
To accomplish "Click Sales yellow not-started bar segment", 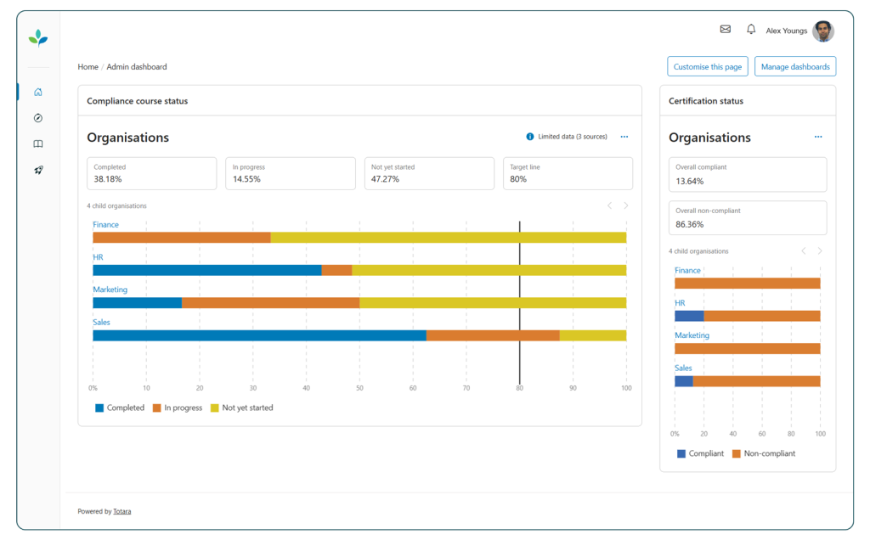I will [x=592, y=335].
